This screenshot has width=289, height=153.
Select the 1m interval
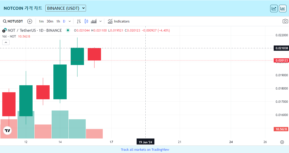click(x=41, y=21)
